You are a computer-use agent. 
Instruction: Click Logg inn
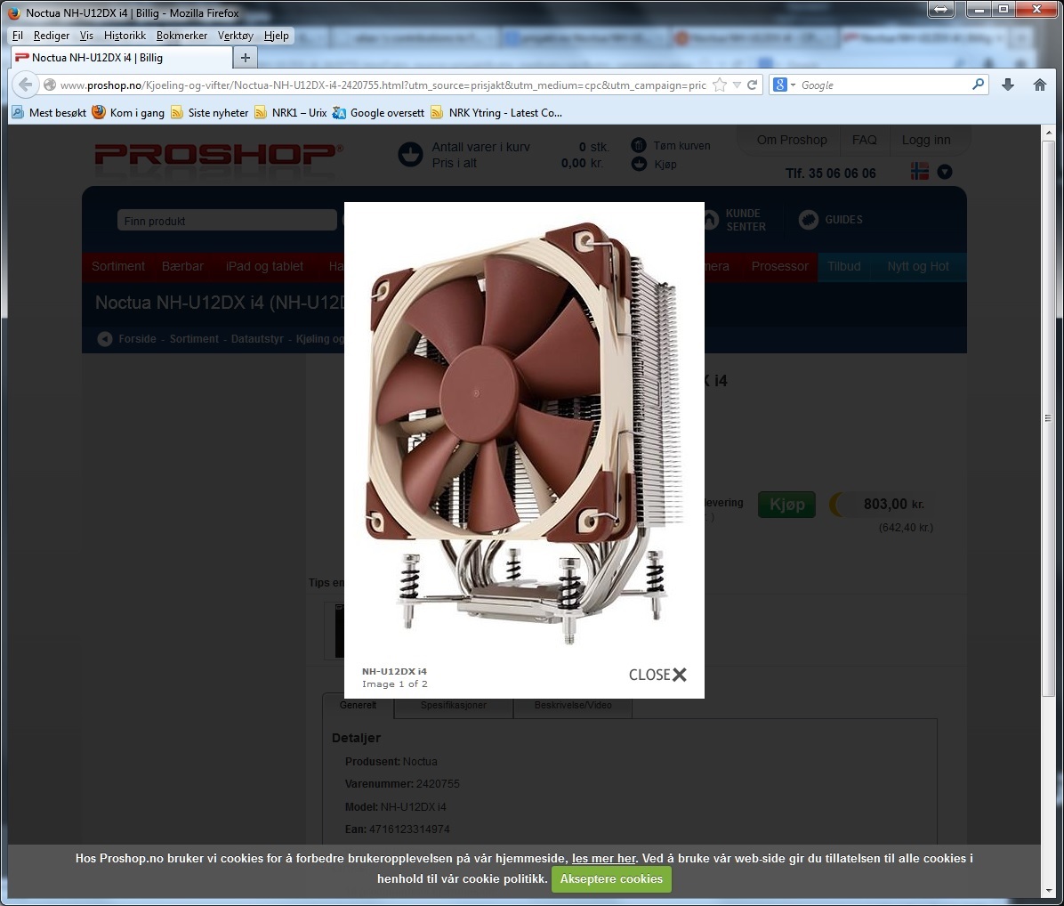(925, 140)
